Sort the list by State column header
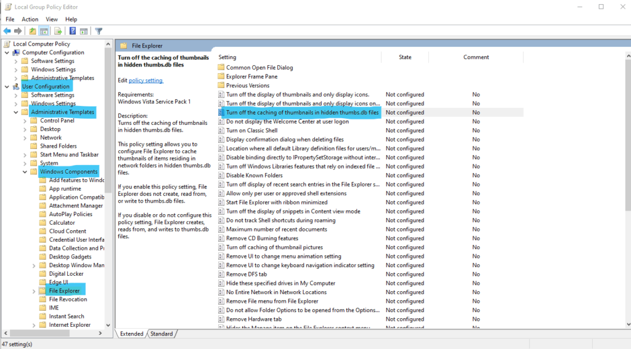 [405, 57]
